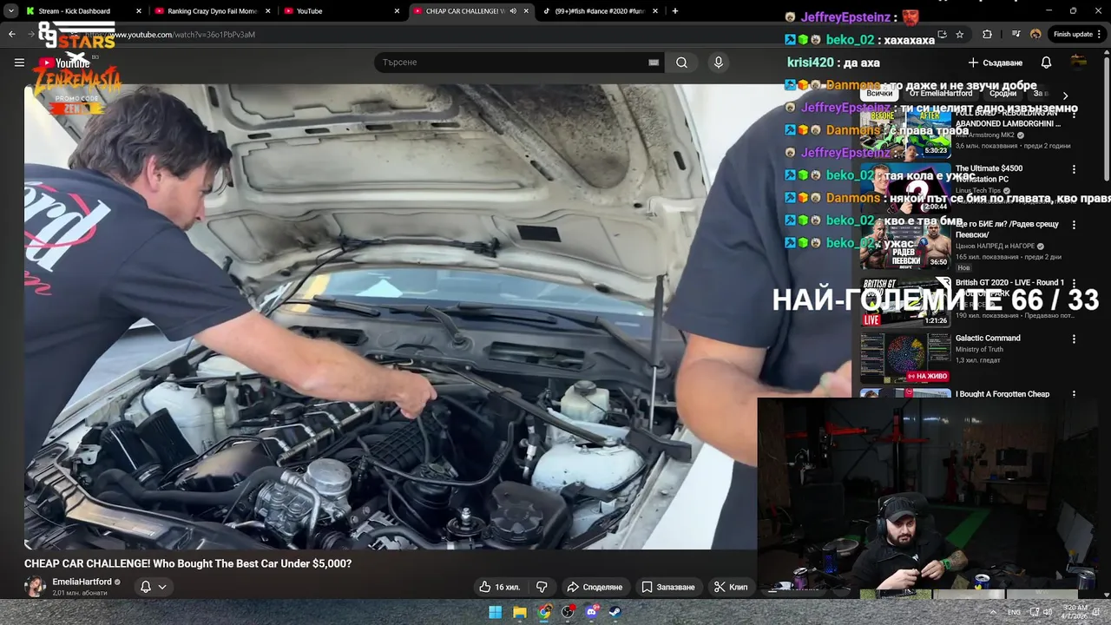Save video with Запазване button
The height and width of the screenshot is (625, 1111).
(x=668, y=587)
